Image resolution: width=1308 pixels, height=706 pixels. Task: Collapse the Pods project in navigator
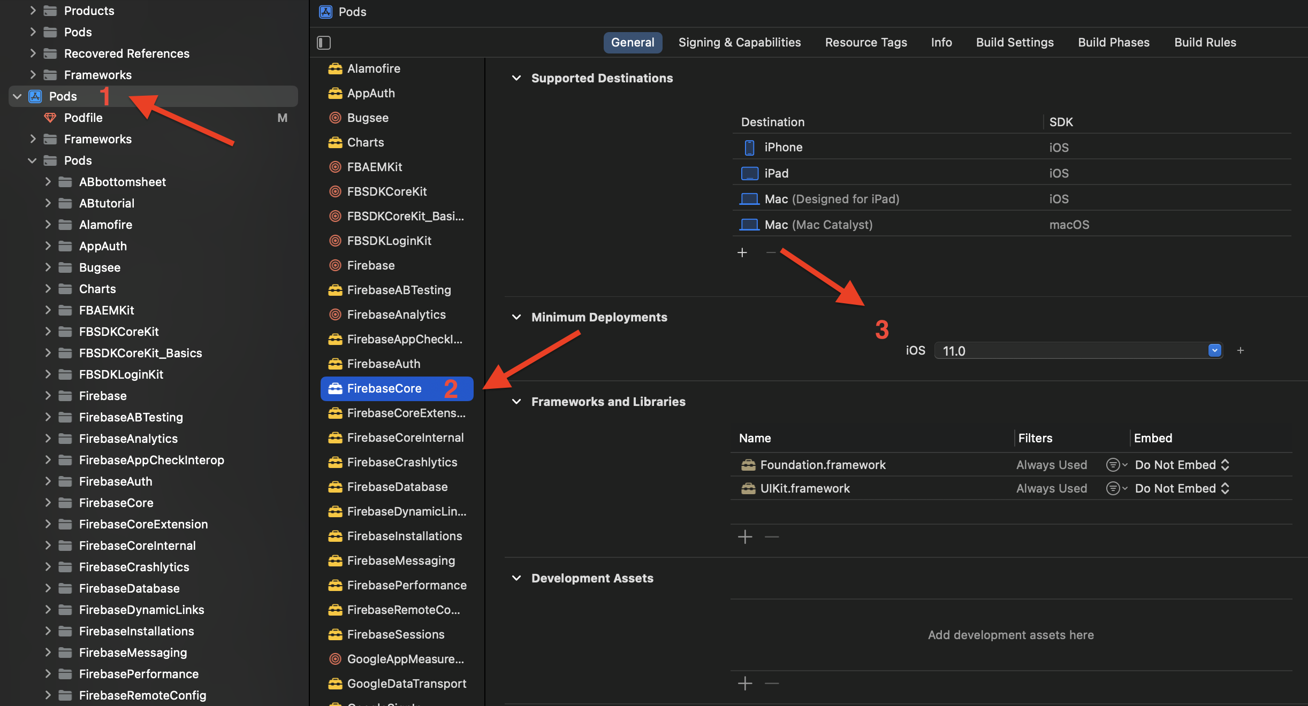click(17, 96)
